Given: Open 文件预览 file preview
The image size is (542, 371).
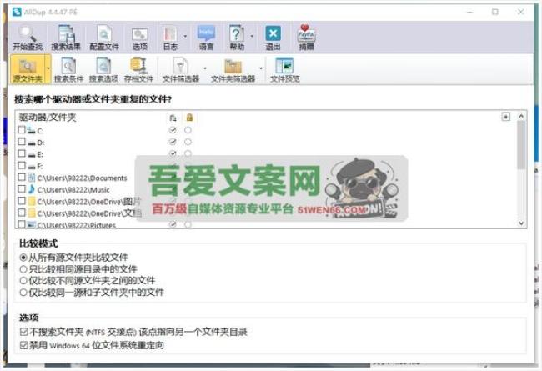Looking at the screenshot, I should [284, 68].
